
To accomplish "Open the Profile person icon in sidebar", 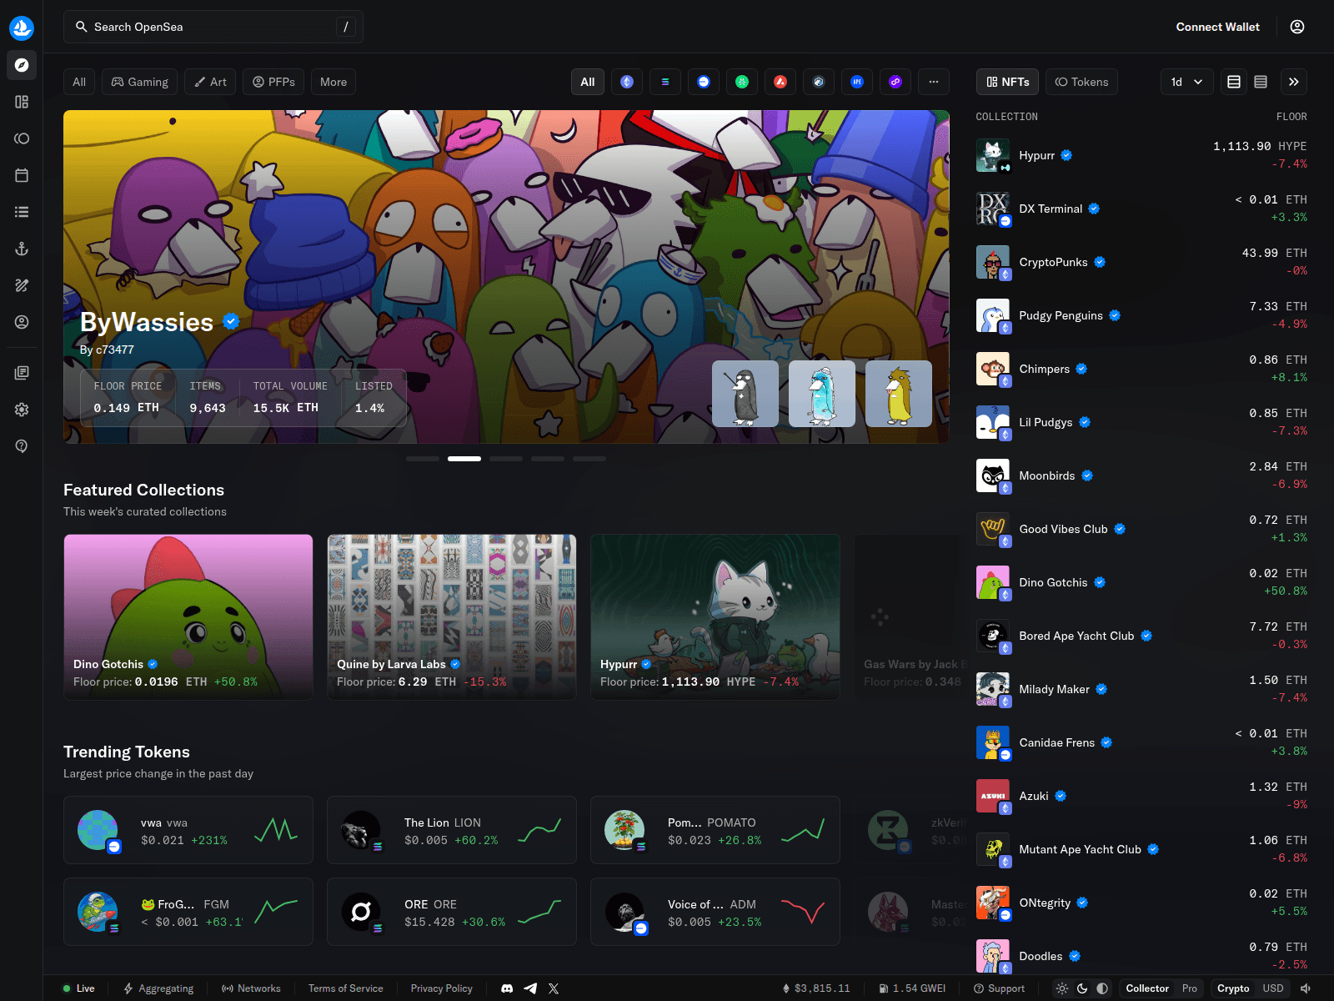I will pyautogui.click(x=22, y=322).
